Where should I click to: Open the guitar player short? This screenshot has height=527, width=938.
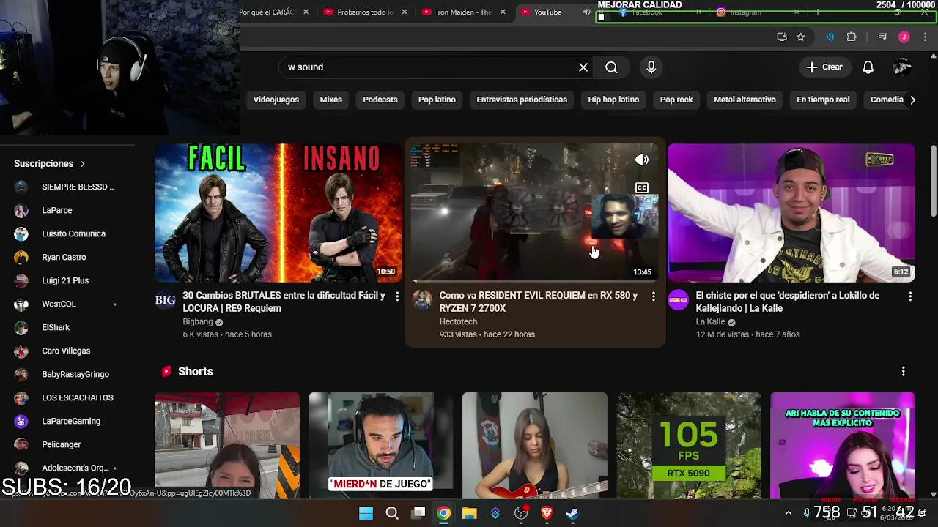tap(535, 445)
